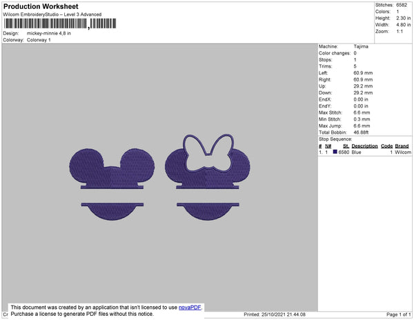Viewport: 414px width, 320px height.
Task: Click the Zoom value 1:1
Action: [x=400, y=32]
